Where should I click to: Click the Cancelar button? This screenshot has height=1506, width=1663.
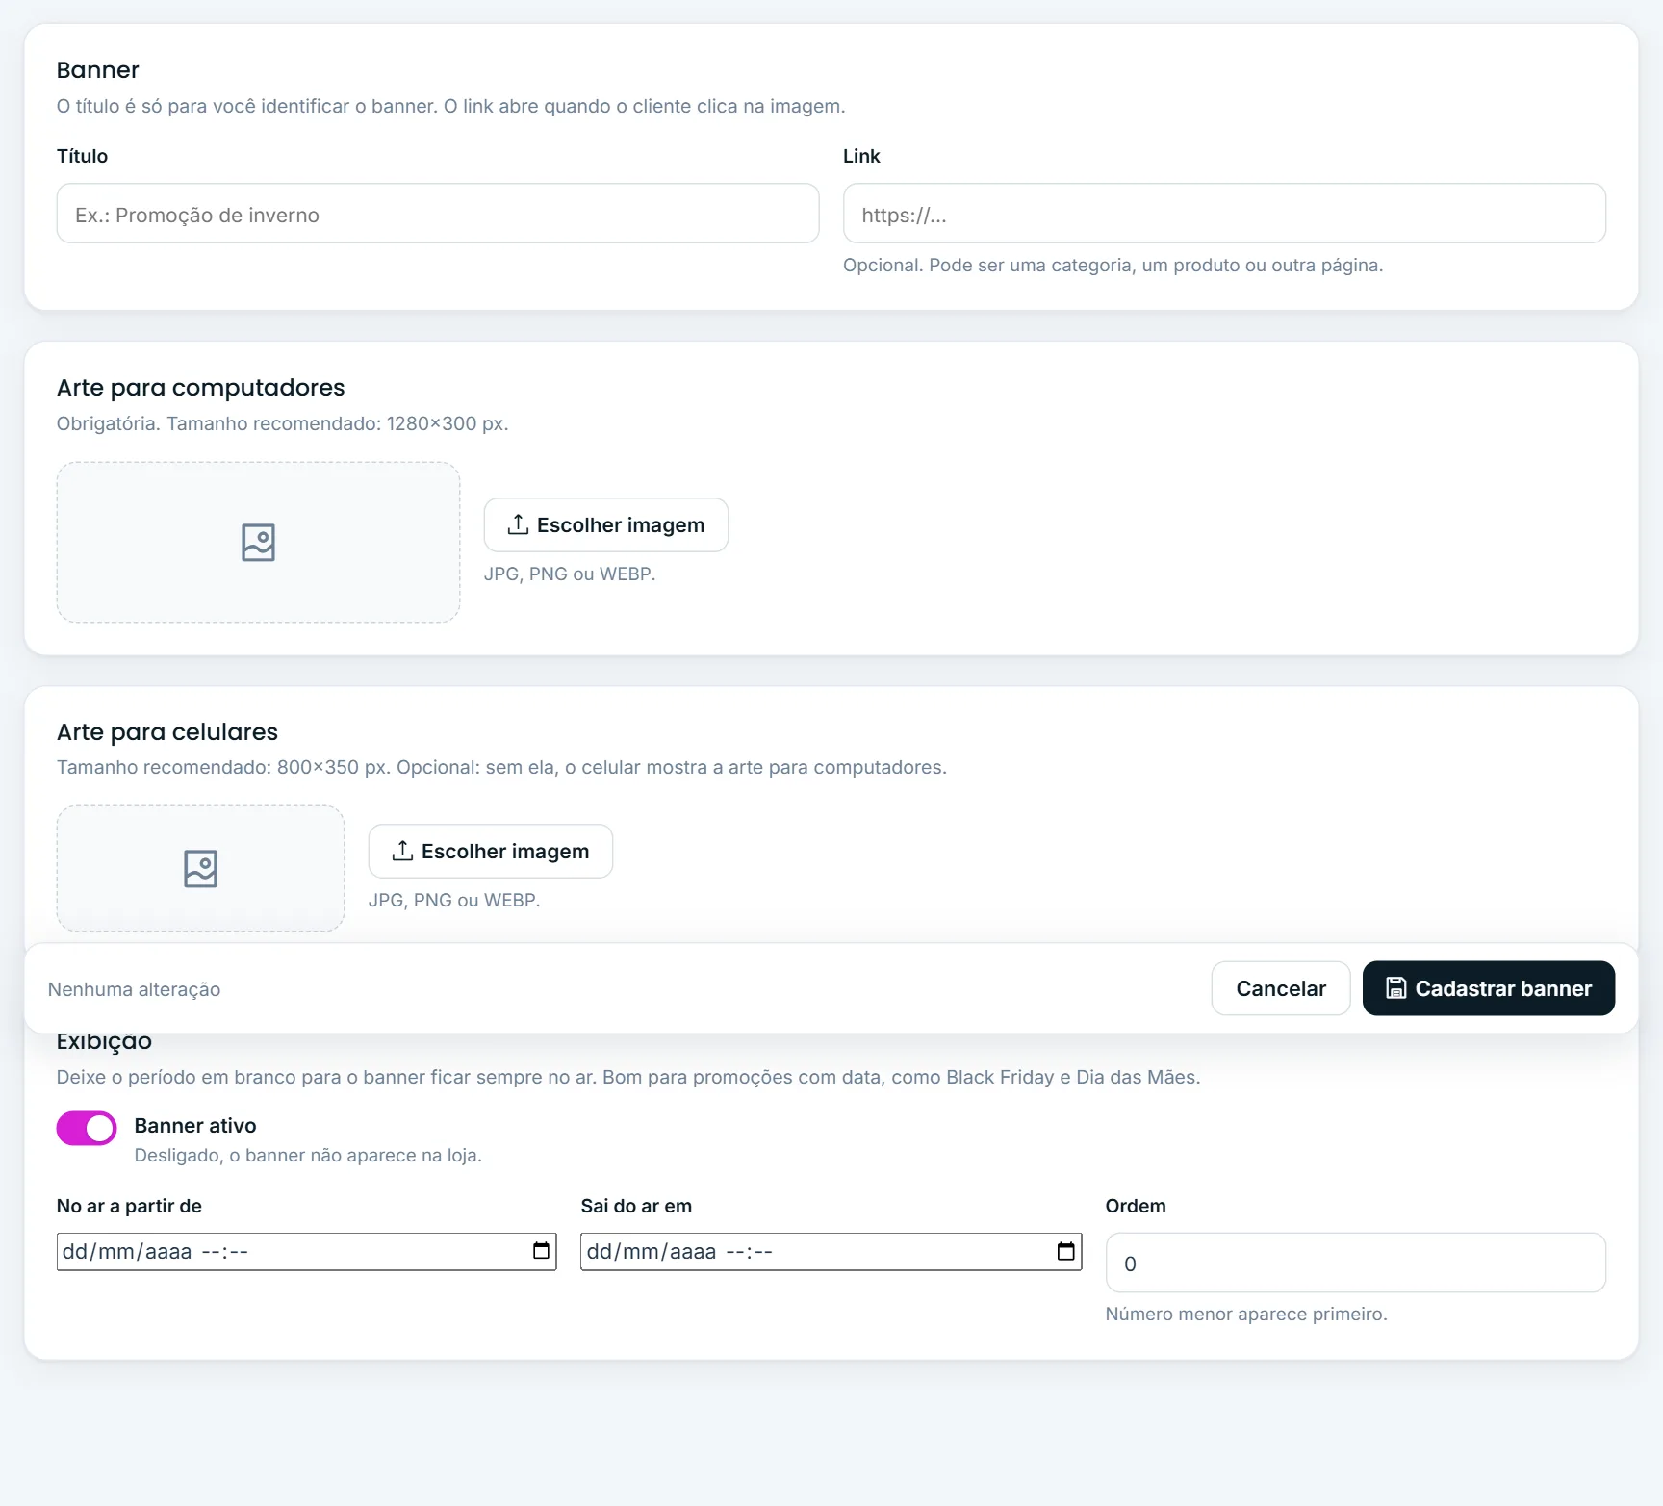1281,989
